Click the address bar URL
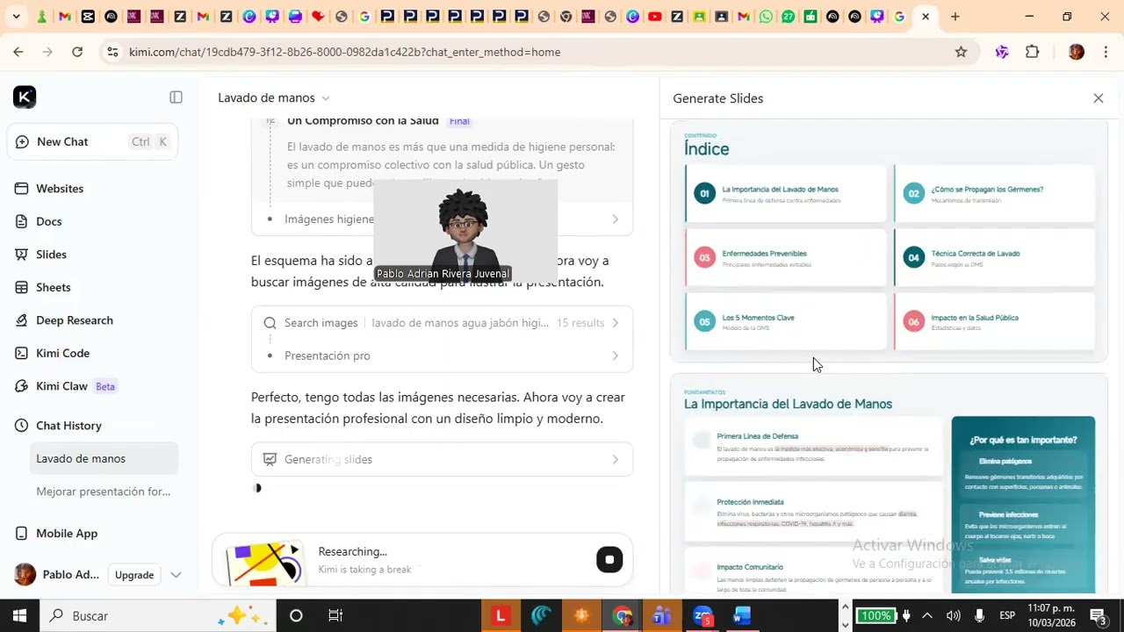This screenshot has width=1124, height=632. pos(344,52)
